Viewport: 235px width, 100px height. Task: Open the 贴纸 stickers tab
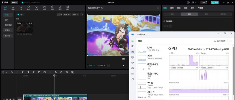tap(28, 8)
